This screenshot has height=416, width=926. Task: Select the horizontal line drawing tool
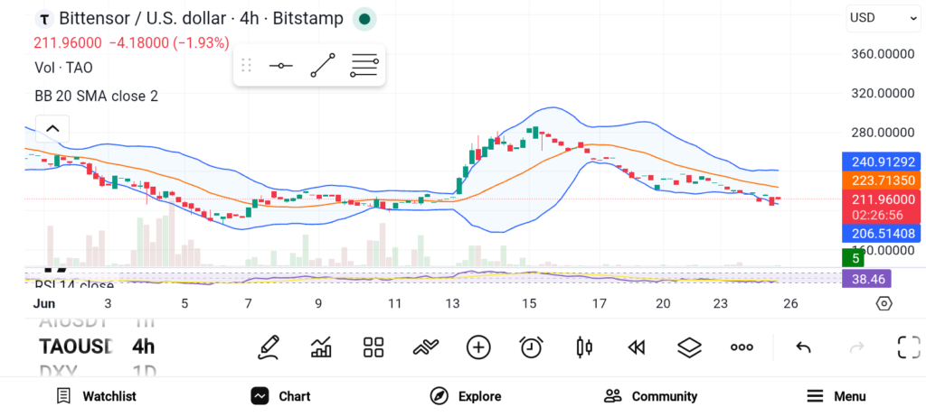tap(280, 65)
